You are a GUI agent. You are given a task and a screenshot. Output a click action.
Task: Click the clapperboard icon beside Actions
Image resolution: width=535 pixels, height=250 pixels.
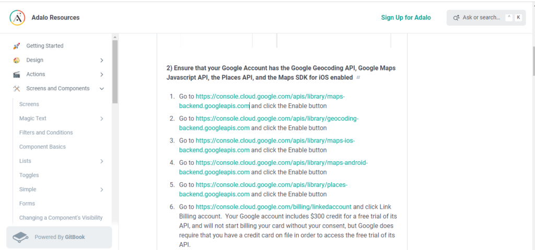(16, 74)
